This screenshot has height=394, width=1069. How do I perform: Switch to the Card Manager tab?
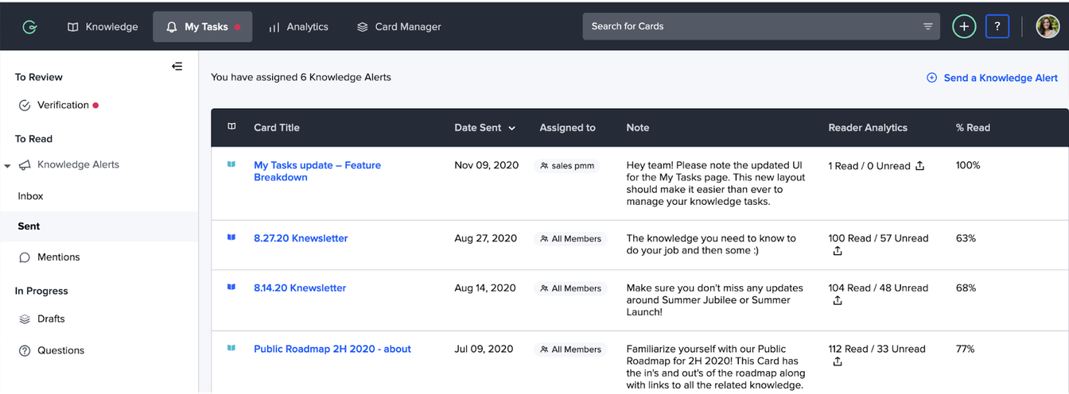(x=398, y=26)
